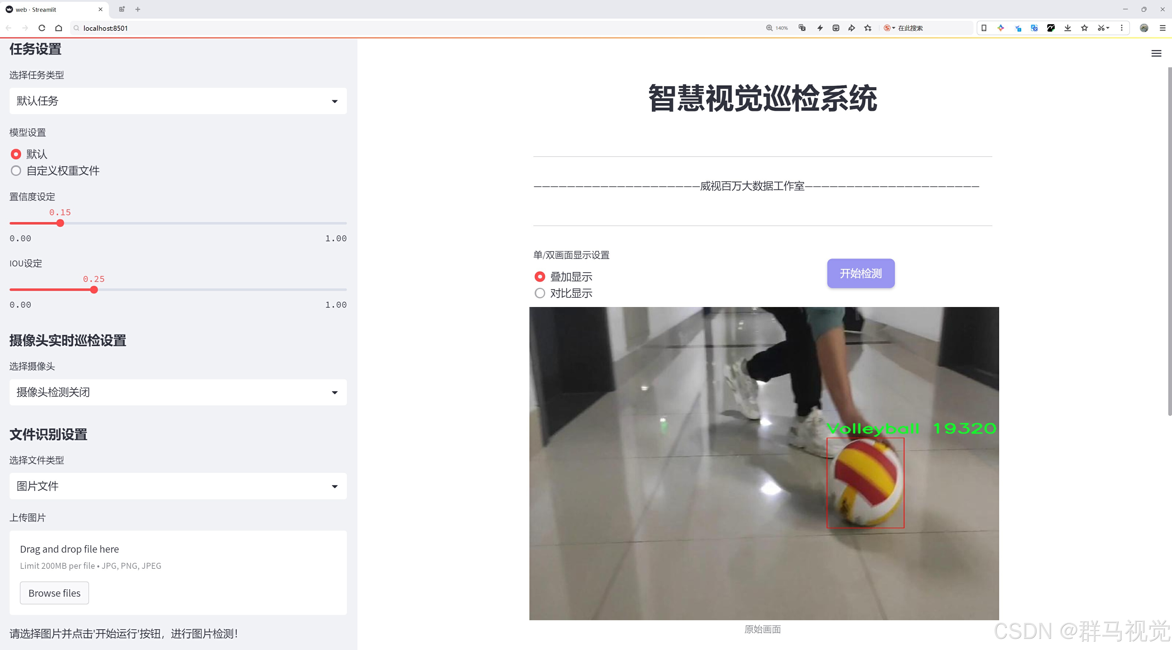Screen dimensions: 1172x650
Task: Click the browser home icon
Action: (59, 28)
